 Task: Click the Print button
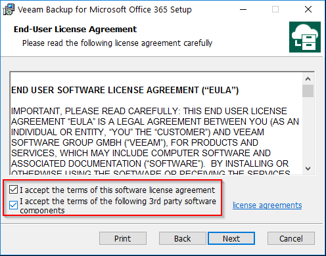point(123,238)
